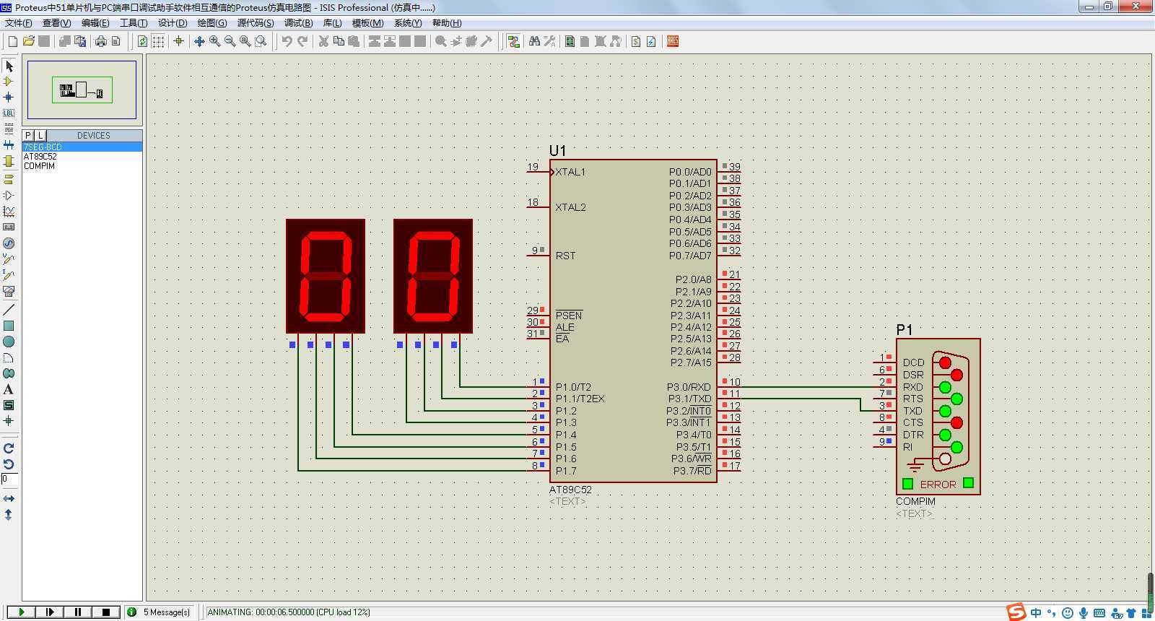Rotate clockwise using the rotation icon
Viewport: 1155px width, 621px height.
(9, 448)
